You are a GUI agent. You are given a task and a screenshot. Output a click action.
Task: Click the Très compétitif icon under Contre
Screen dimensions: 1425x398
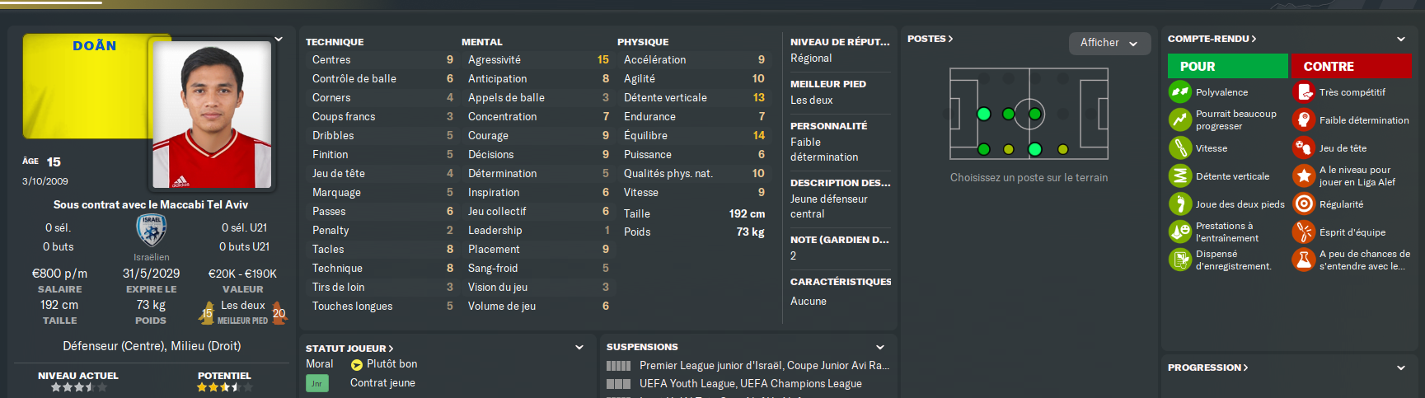1303,92
